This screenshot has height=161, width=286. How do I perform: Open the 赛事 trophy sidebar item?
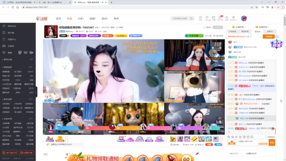10,53
